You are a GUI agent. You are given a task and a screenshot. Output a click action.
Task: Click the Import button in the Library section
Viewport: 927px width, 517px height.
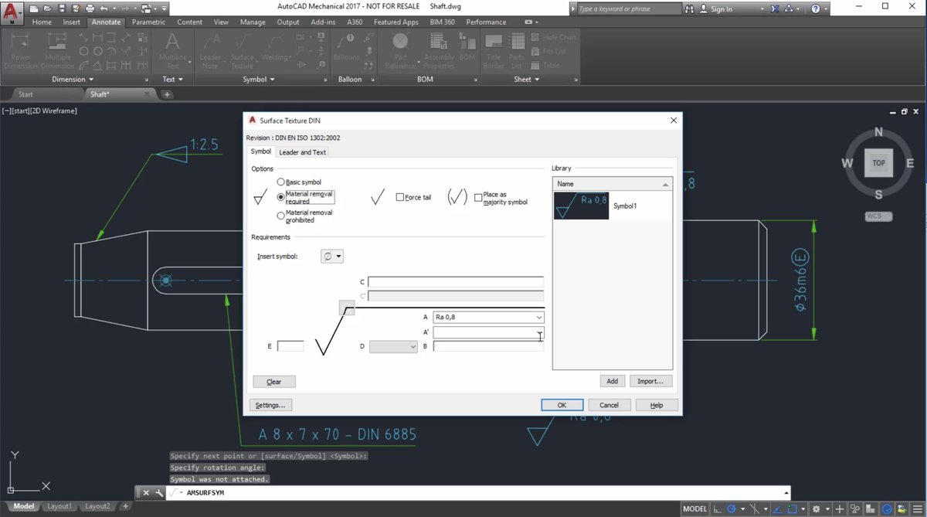click(650, 380)
